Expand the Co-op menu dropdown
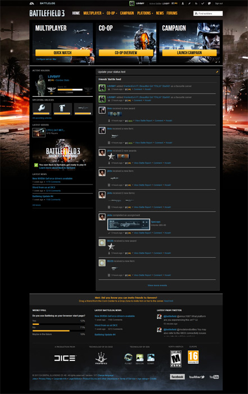The height and width of the screenshot is (394, 248). pos(112,13)
